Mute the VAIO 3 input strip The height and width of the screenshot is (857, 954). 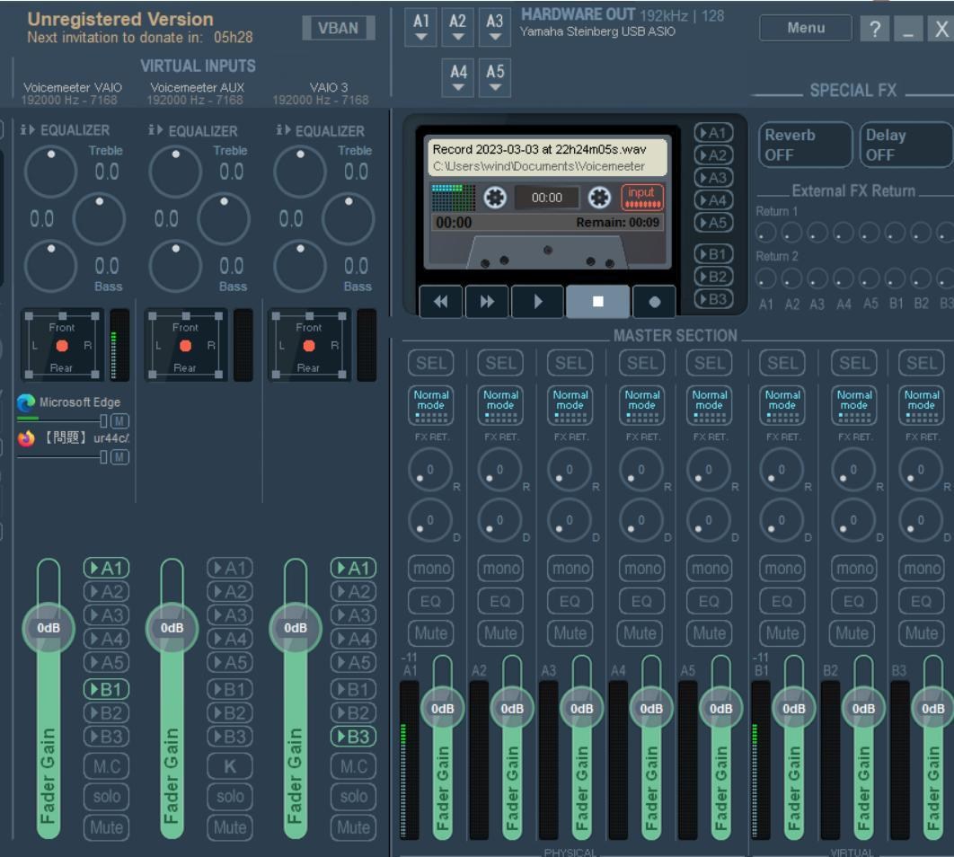click(354, 827)
